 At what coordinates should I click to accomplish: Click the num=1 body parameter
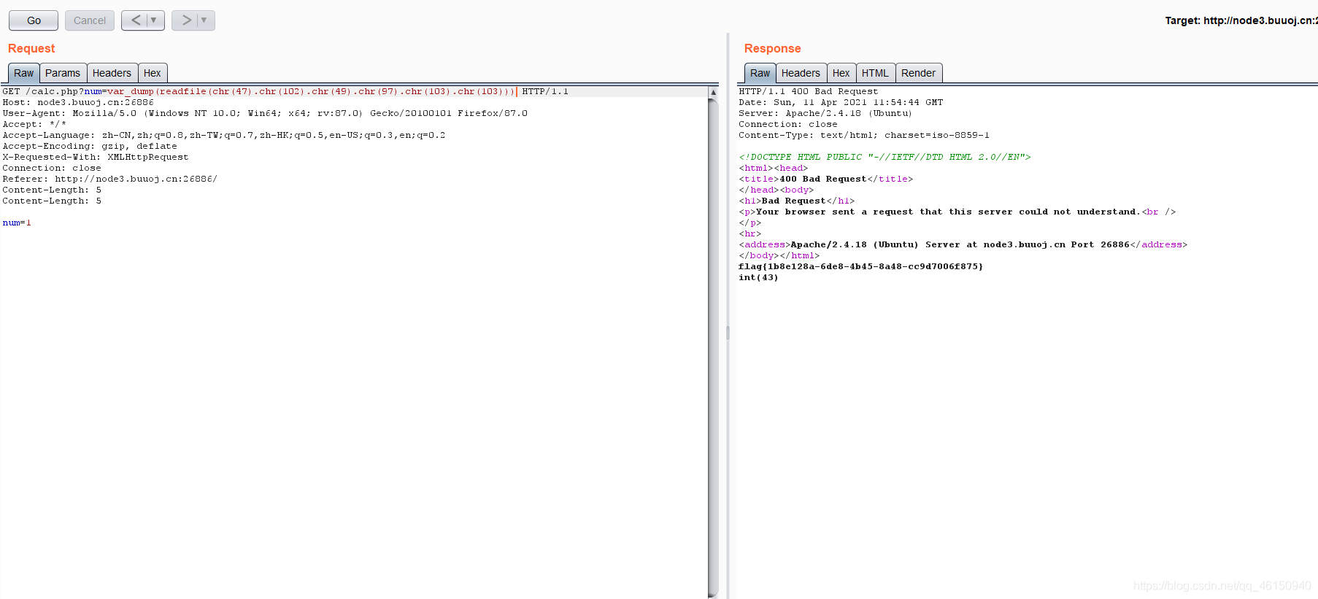[17, 223]
